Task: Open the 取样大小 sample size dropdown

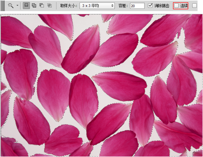Action: (97, 6)
